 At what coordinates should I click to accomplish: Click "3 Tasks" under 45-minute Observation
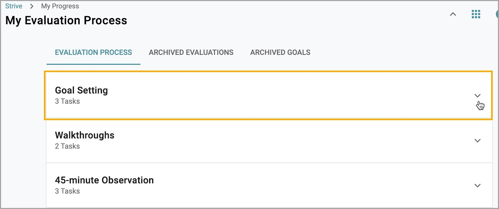pyautogui.click(x=67, y=191)
